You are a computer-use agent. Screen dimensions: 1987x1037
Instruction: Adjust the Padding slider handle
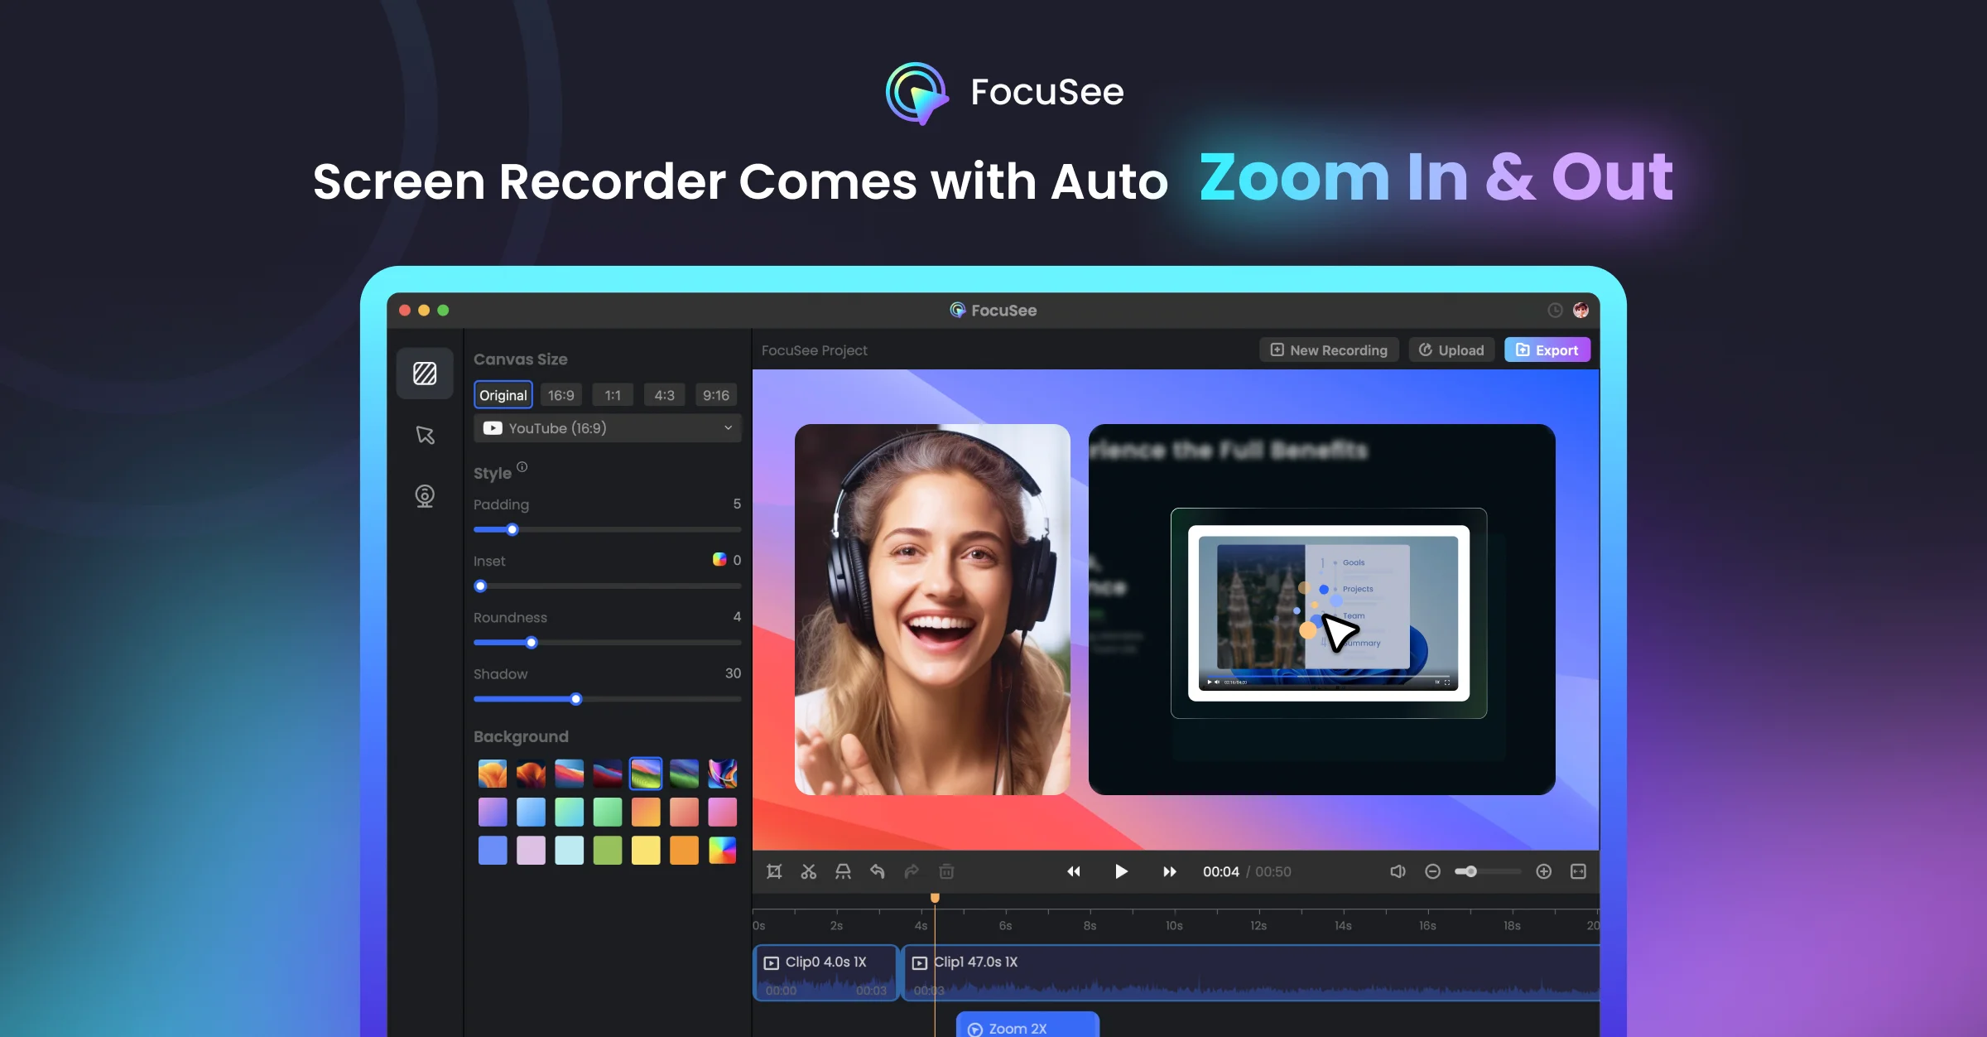512,529
